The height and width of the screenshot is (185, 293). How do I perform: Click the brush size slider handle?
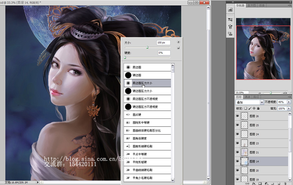click(147, 48)
